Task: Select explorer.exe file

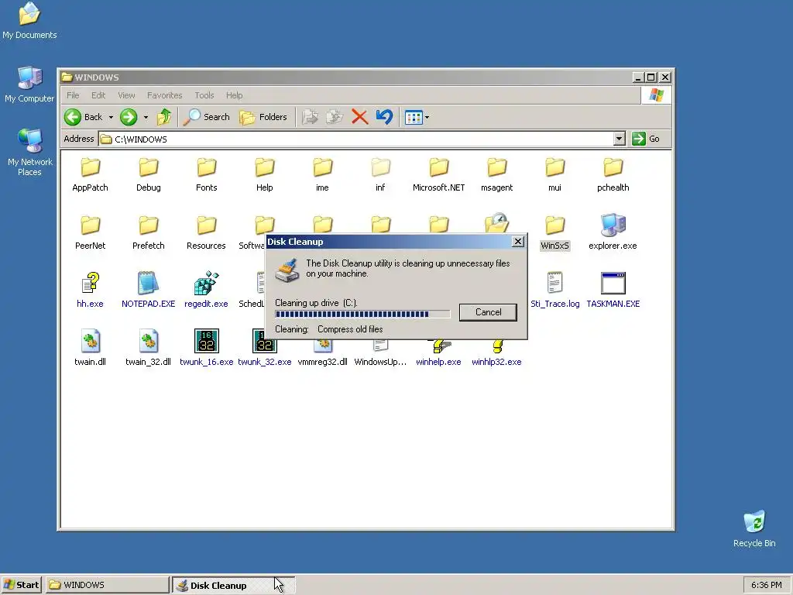Action: 613,233
